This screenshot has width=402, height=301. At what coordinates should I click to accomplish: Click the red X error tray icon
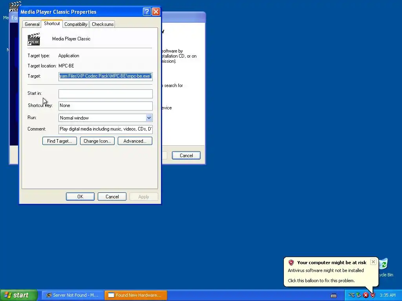(x=365, y=295)
